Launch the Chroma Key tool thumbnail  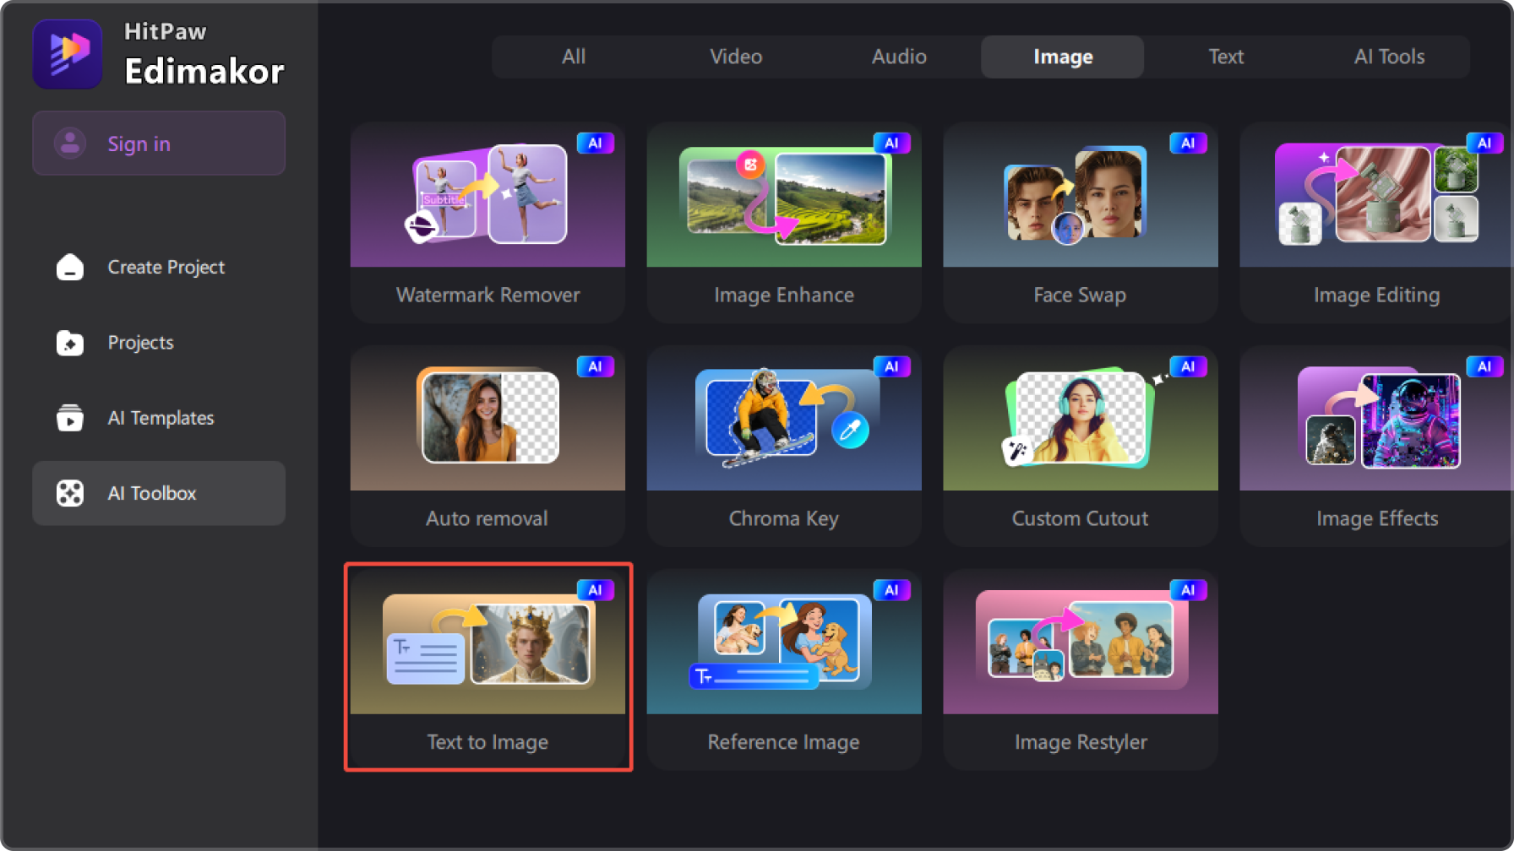784,419
